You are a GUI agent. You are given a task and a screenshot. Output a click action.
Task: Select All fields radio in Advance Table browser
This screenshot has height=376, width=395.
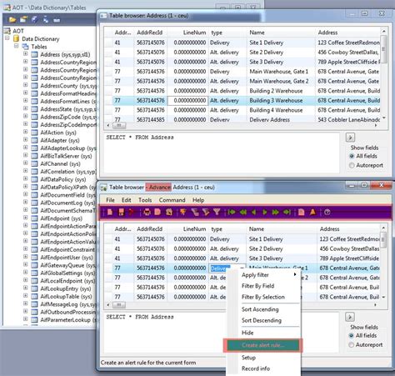(x=352, y=335)
